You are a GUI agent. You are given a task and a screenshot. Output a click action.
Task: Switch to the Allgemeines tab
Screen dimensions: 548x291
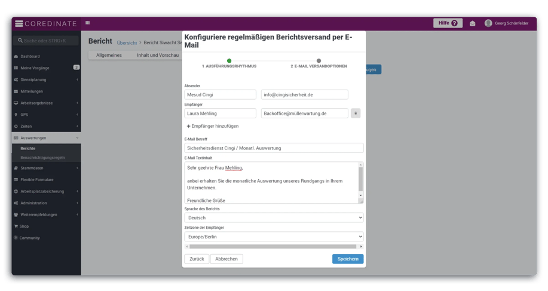point(109,55)
